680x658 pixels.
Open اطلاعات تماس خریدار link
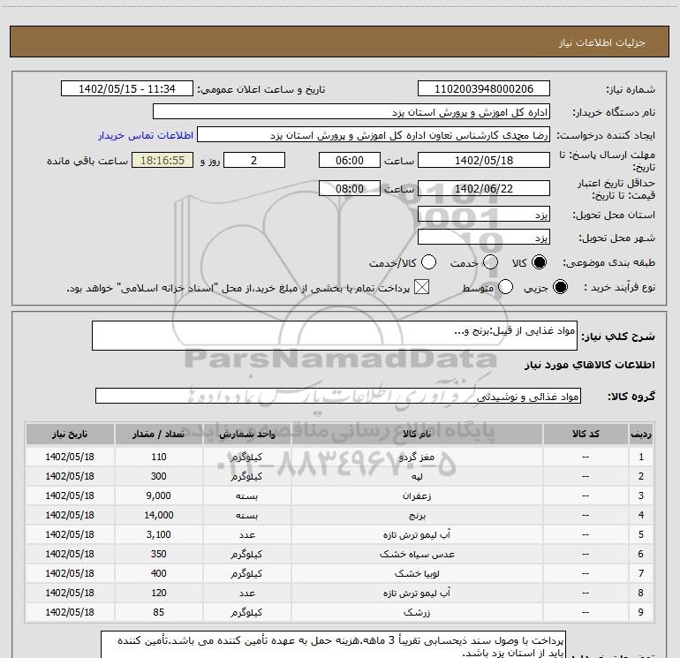click(146, 135)
